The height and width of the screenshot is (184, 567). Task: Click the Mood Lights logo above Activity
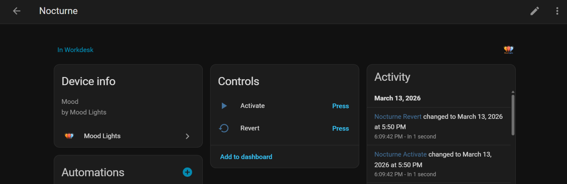508,50
